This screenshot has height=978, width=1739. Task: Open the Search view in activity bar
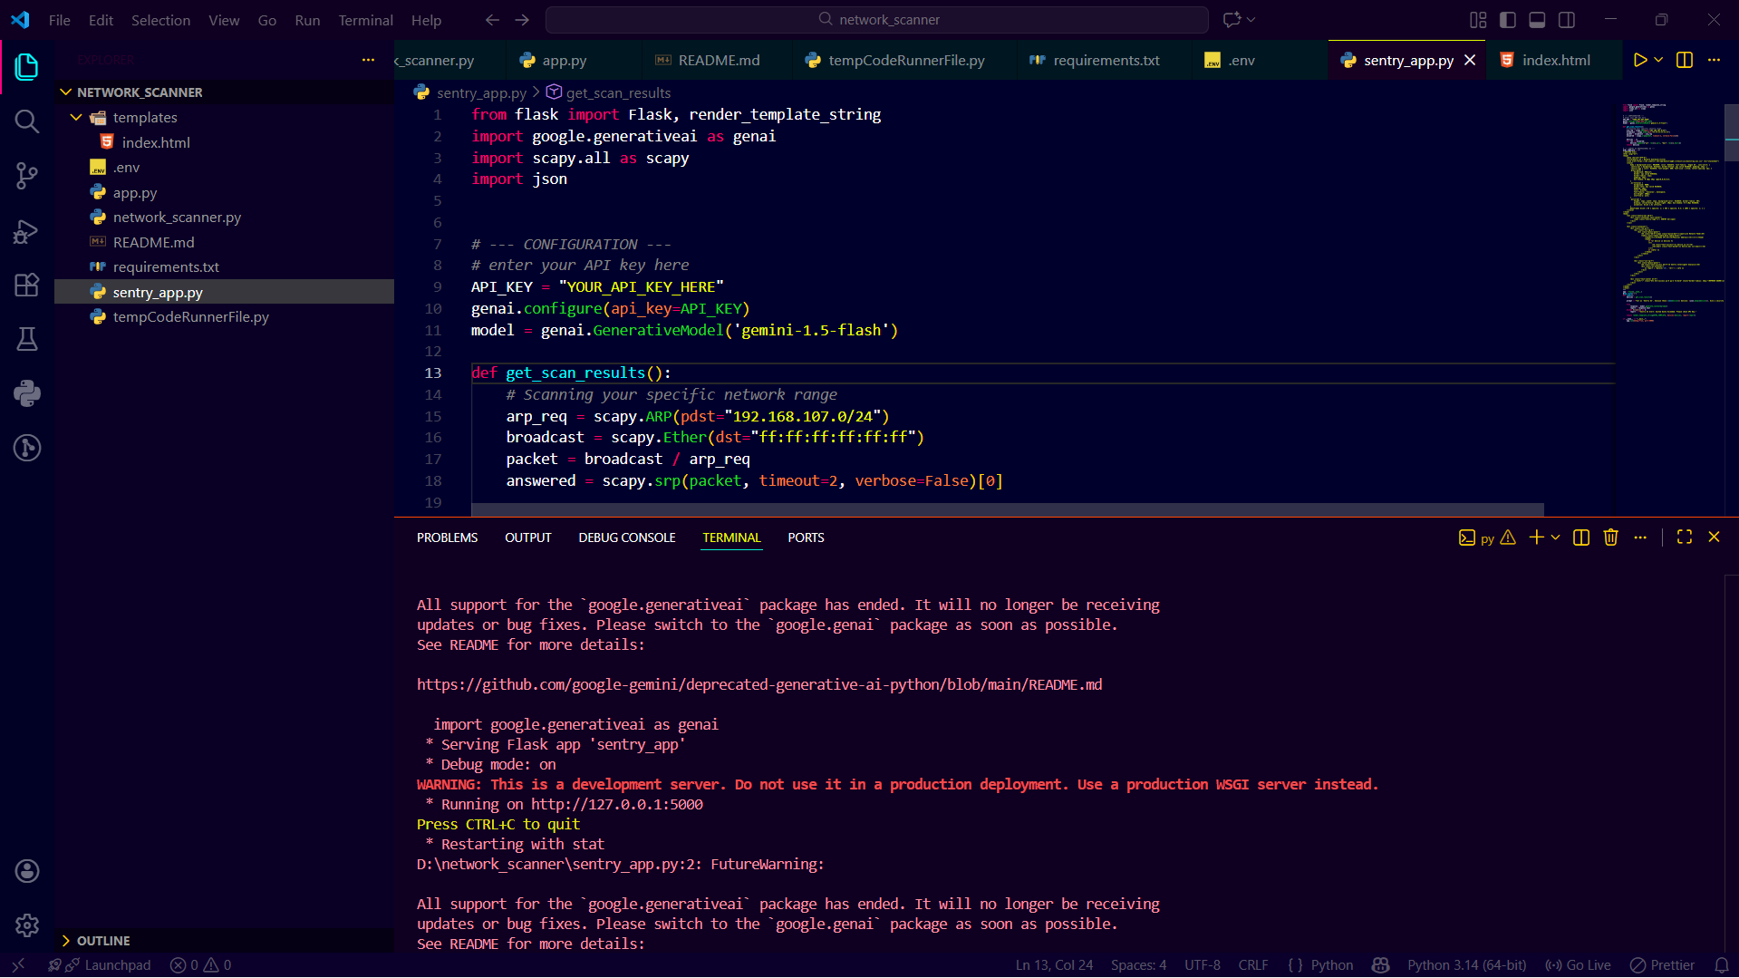tap(27, 121)
